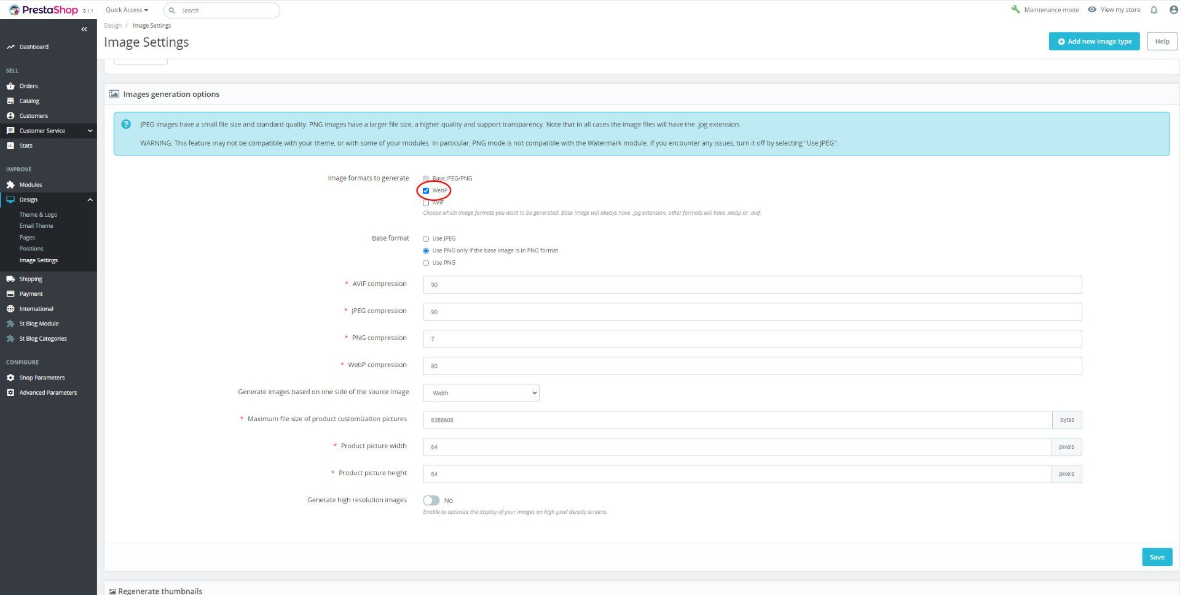Open notifications bell
Viewport: 1180px width, 595px height.
pyautogui.click(x=1154, y=10)
